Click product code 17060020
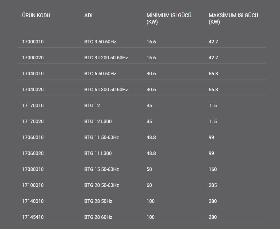This screenshot has width=280, height=229. coord(33,153)
